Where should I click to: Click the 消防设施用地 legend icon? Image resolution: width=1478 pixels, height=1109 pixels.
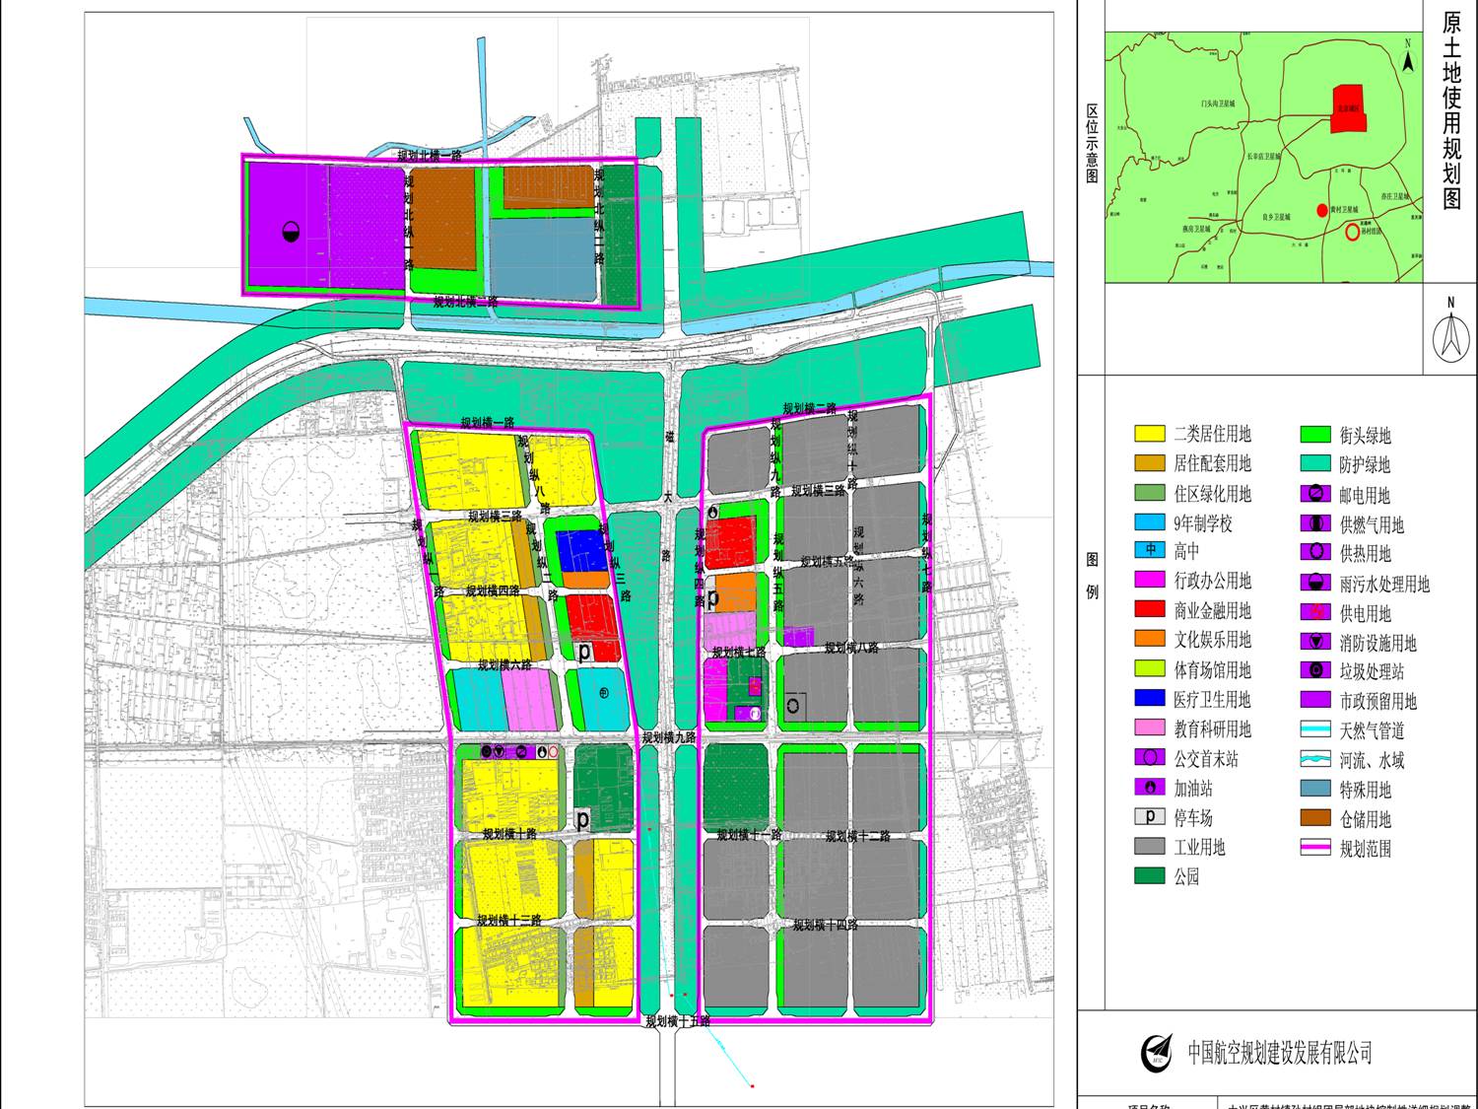point(1315,643)
